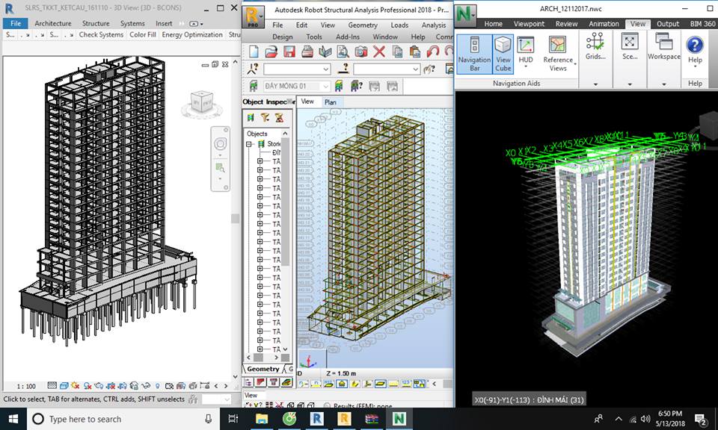Expand the Grids panel arrow in Navisworks
Viewport: 718px width, 430px height.
595,84
